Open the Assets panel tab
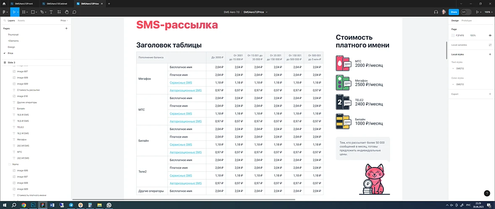Viewport: 495px width, 209px height. click(x=21, y=20)
